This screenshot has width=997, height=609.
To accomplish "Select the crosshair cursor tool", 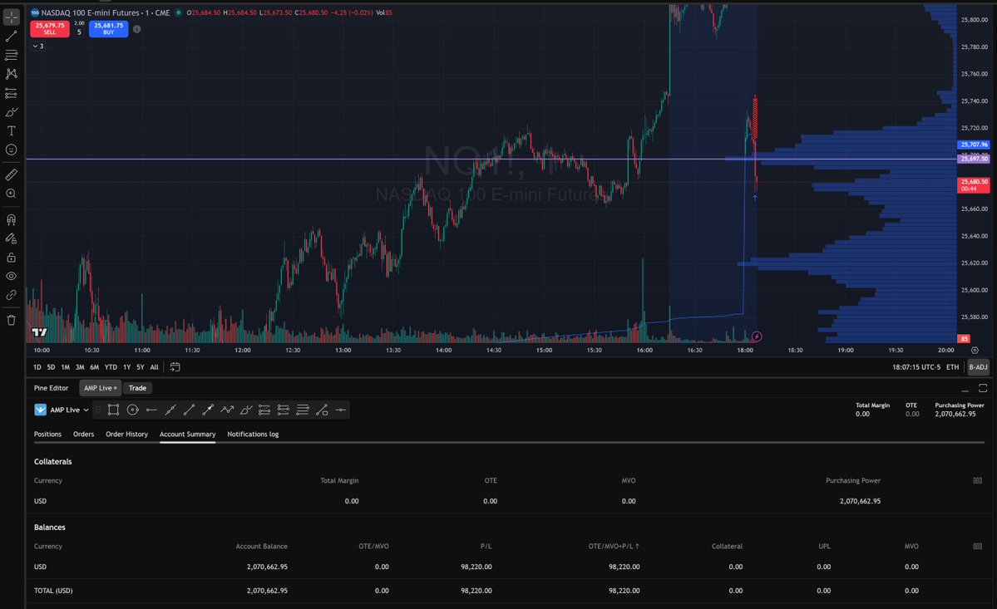I will pyautogui.click(x=12, y=17).
